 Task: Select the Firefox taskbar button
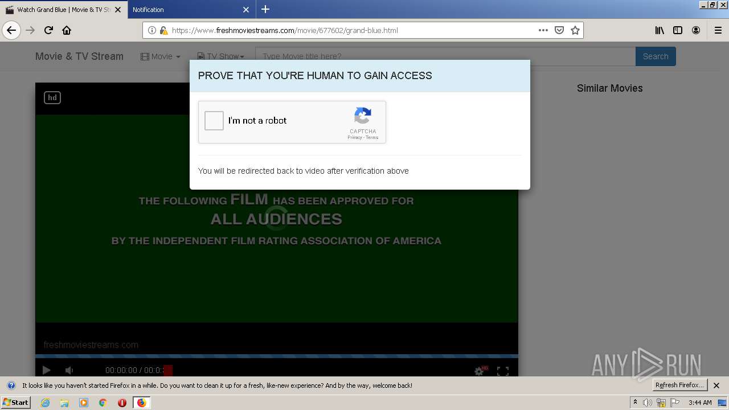142,403
